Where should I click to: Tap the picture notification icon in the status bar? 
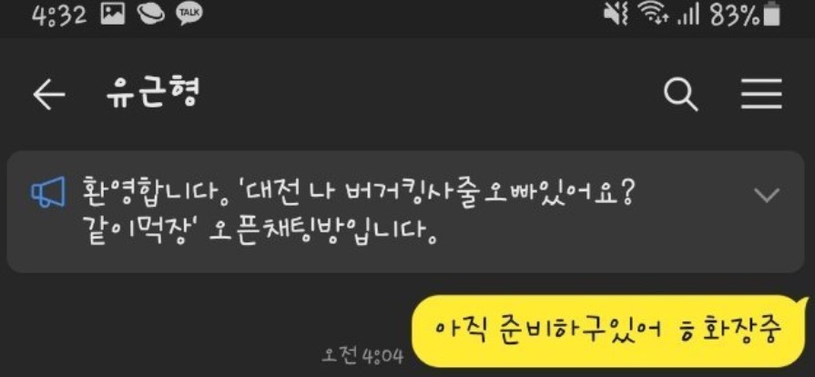pos(113,15)
